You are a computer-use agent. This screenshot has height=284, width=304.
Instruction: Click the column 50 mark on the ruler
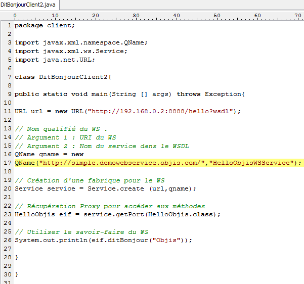coord(216,16)
